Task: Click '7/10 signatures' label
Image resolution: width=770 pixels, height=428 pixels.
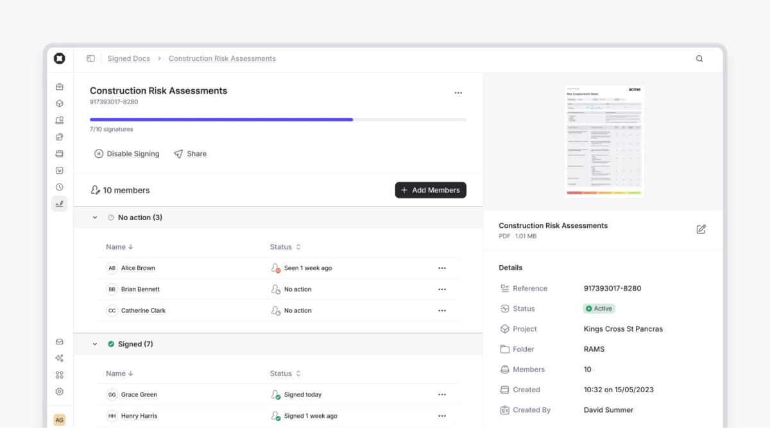Action: [112, 130]
